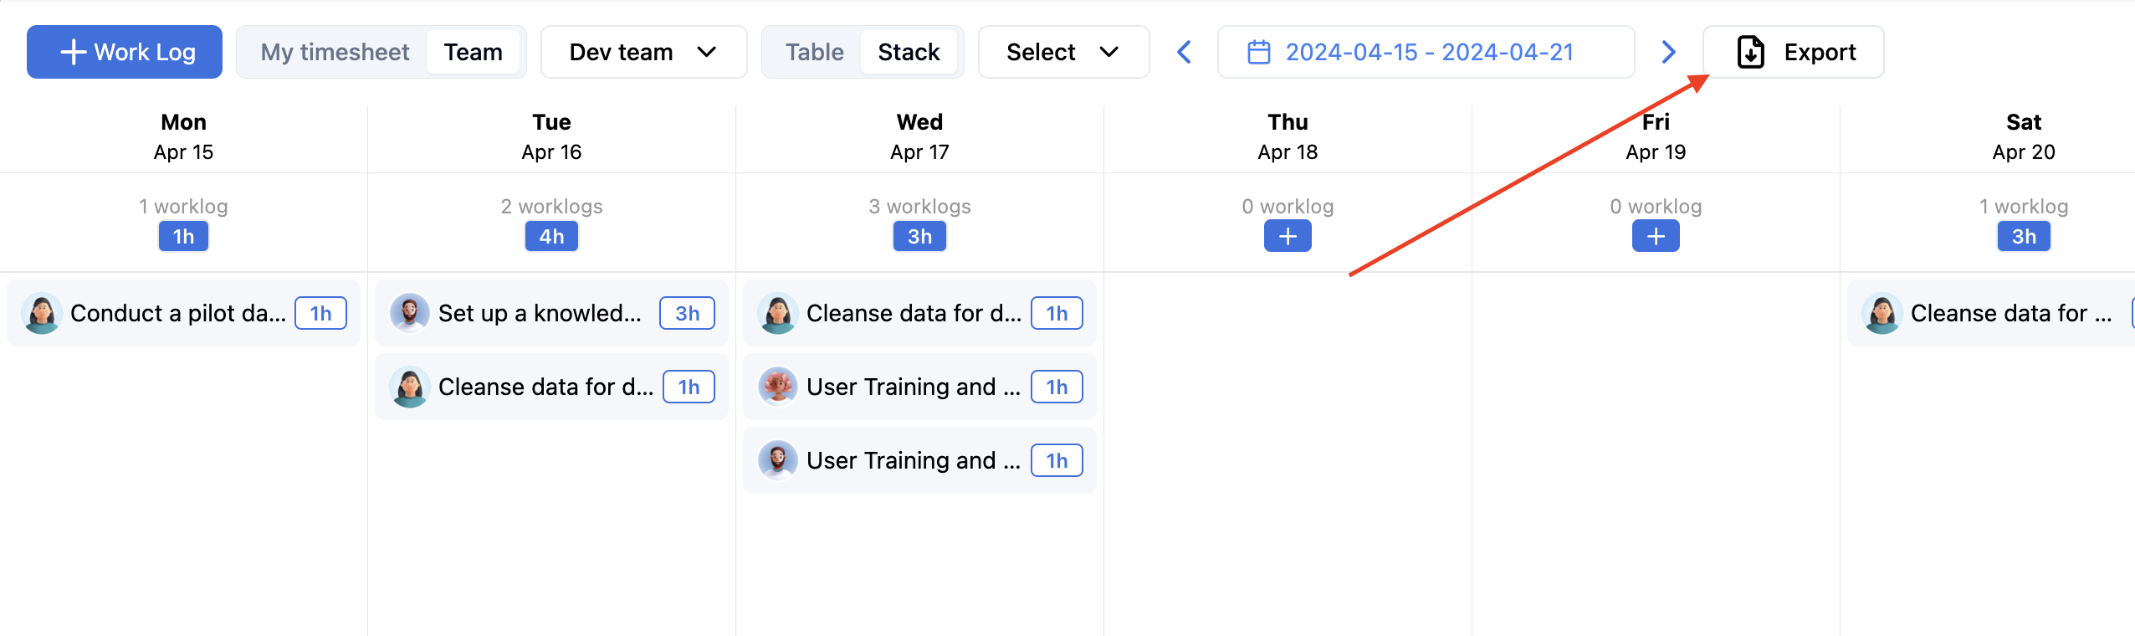2135x636 pixels.
Task: Go to previous week arrow
Action: (x=1184, y=52)
